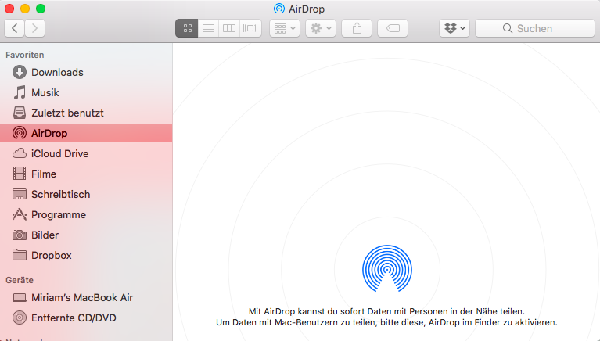This screenshot has height=341, width=600.
Task: Go forward with the right arrow button
Action: point(35,28)
